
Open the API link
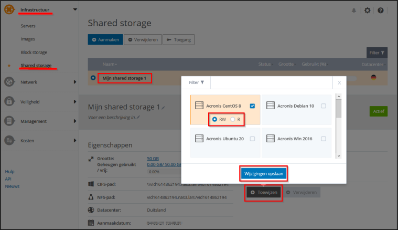(8, 179)
